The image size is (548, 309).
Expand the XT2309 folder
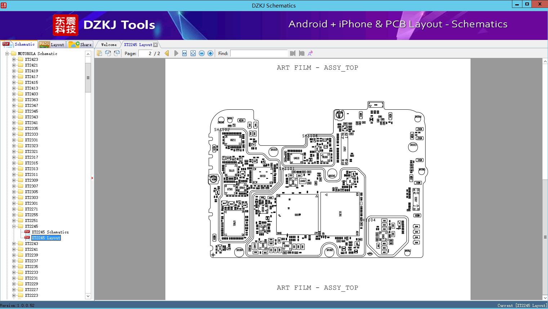click(x=14, y=180)
